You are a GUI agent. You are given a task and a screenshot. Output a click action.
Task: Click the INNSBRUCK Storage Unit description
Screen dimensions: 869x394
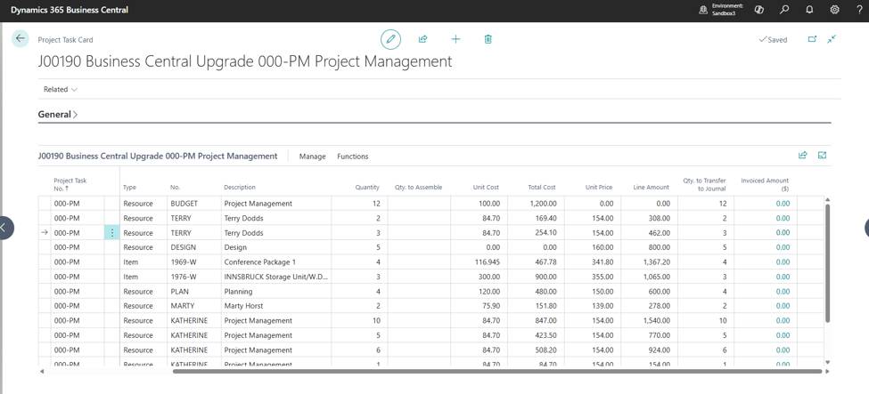(276, 277)
